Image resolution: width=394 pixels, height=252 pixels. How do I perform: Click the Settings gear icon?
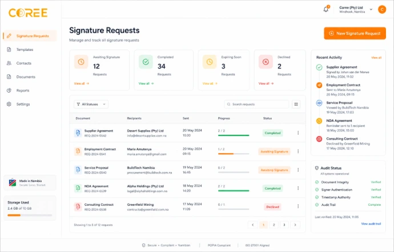(x=9, y=104)
